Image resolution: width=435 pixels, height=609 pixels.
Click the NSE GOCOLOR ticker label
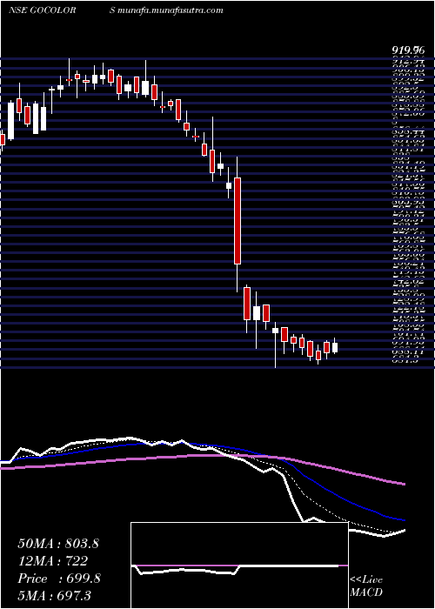point(42,10)
